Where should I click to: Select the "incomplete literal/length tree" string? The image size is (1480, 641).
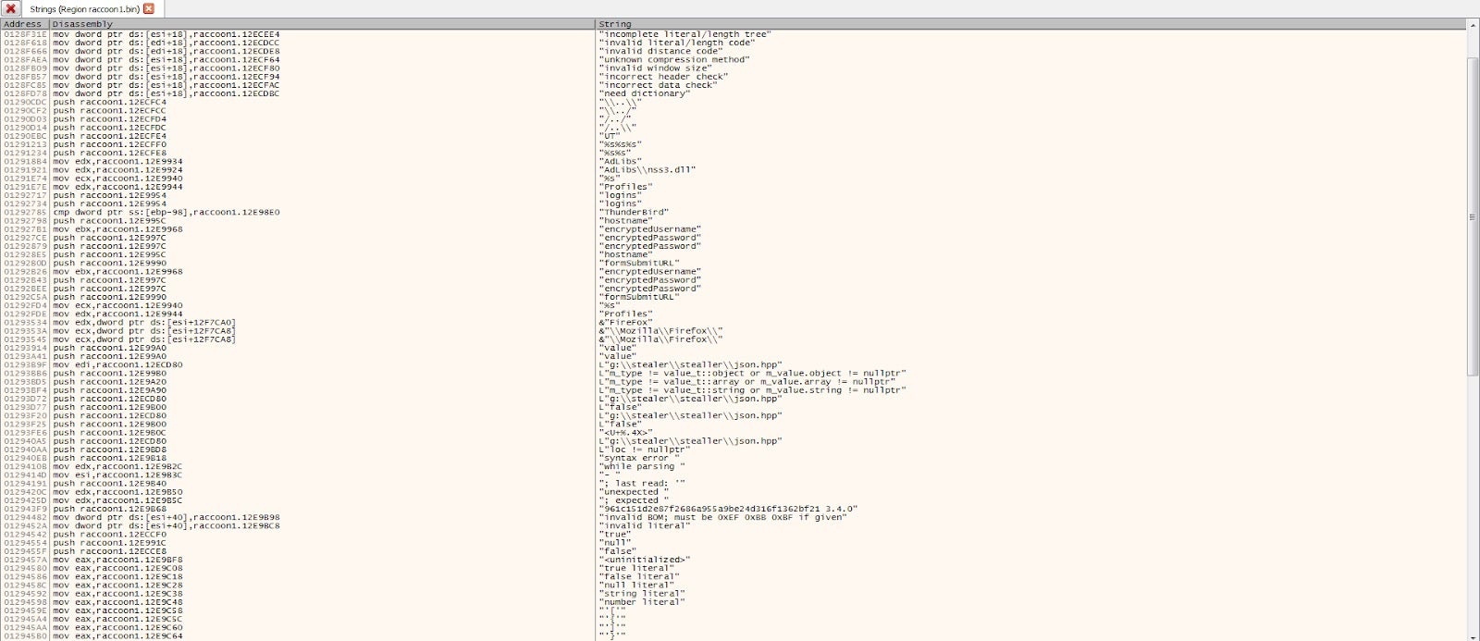[x=684, y=34]
